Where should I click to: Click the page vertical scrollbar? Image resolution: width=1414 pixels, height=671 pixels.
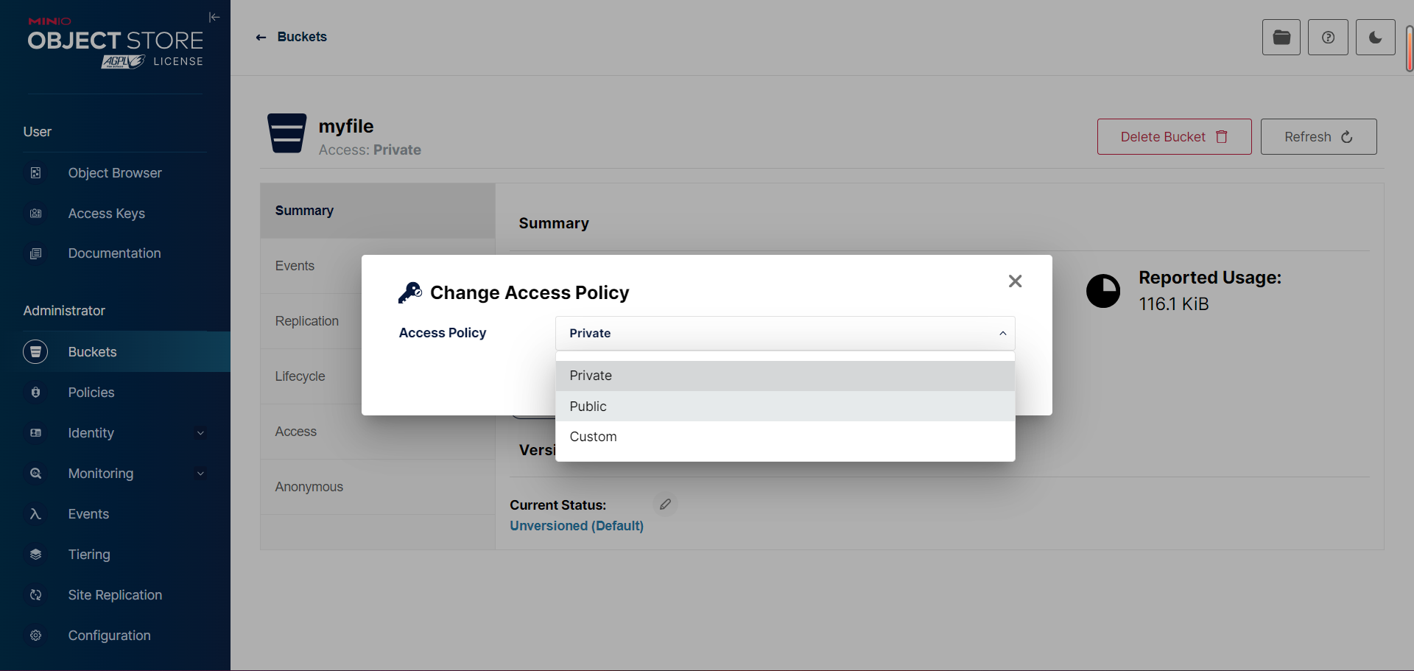click(x=1410, y=49)
